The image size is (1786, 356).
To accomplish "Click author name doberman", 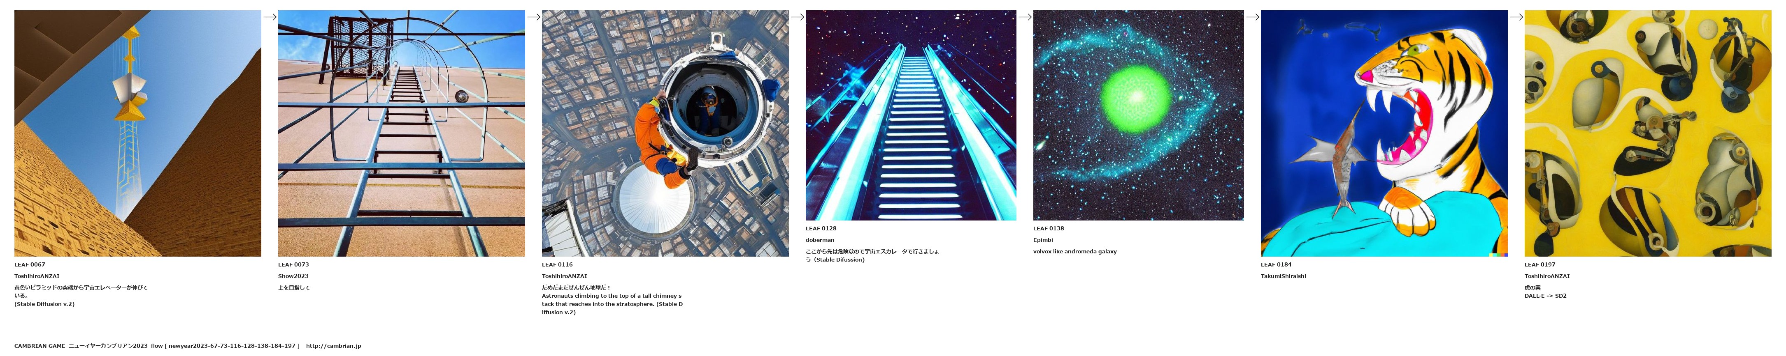I will (x=820, y=240).
